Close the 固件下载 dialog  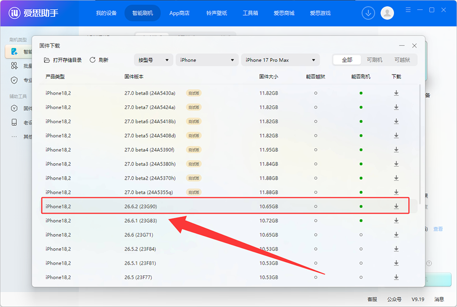414,46
